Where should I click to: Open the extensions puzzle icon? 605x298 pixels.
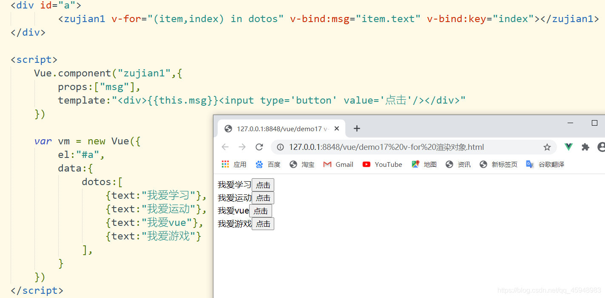[585, 147]
